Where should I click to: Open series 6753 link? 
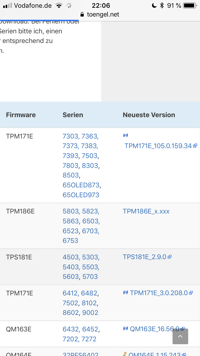click(70, 240)
